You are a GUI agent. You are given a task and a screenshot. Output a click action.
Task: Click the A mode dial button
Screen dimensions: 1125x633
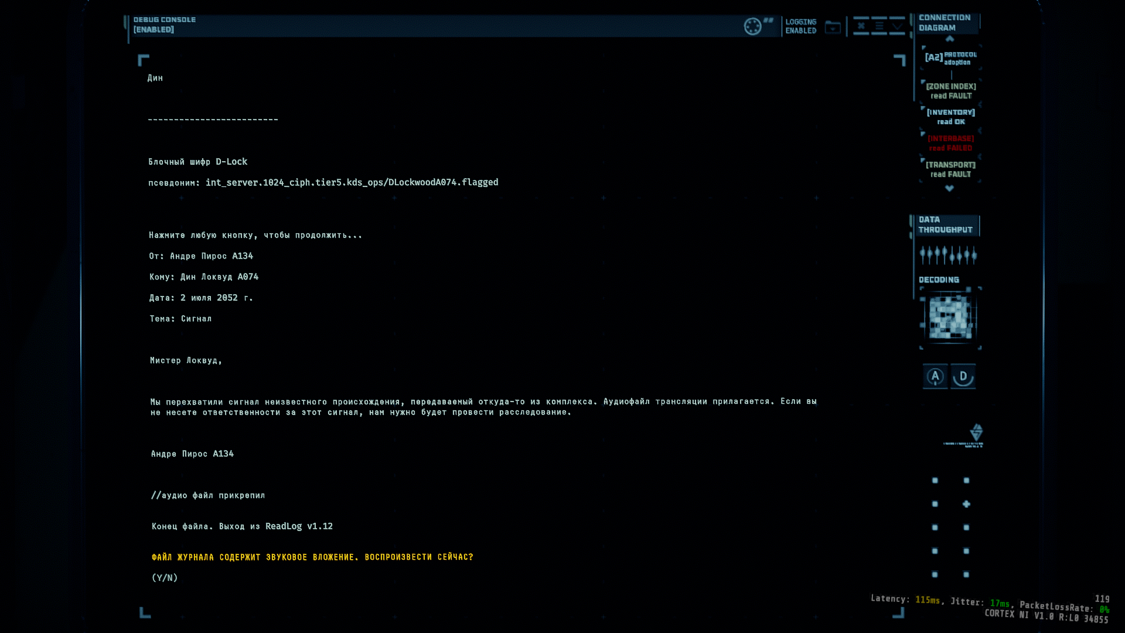click(x=935, y=376)
